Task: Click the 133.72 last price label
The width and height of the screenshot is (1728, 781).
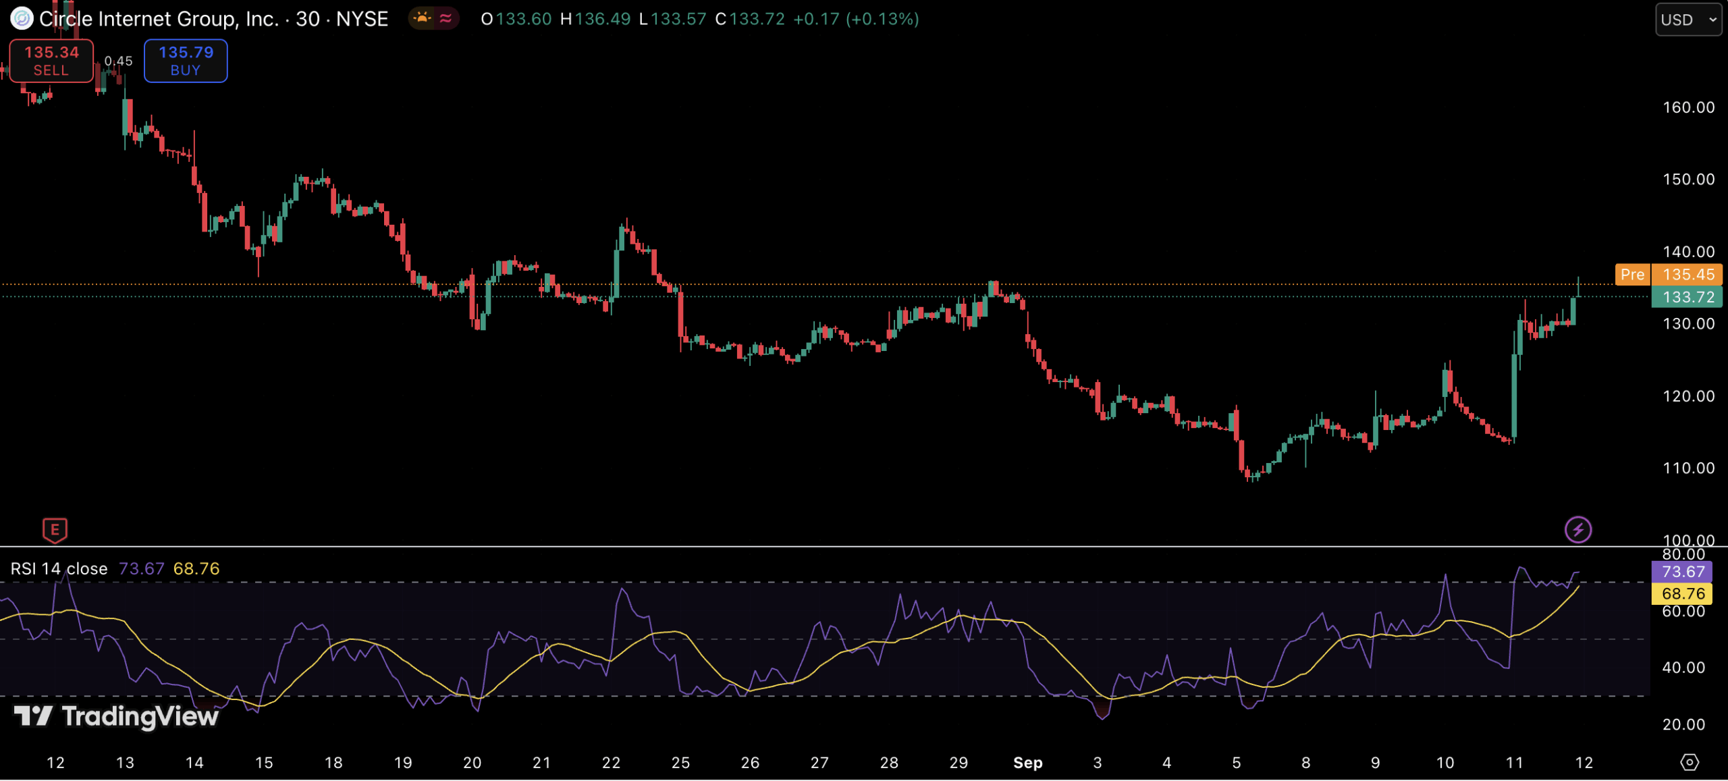Action: pyautogui.click(x=1687, y=297)
